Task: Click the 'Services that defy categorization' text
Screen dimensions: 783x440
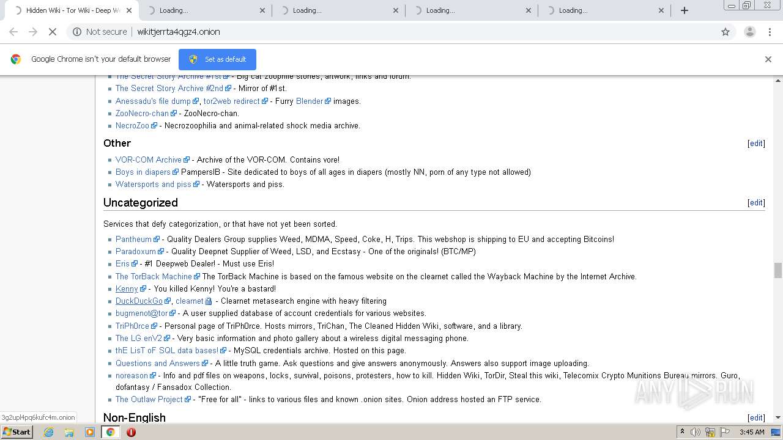Action: (220, 224)
